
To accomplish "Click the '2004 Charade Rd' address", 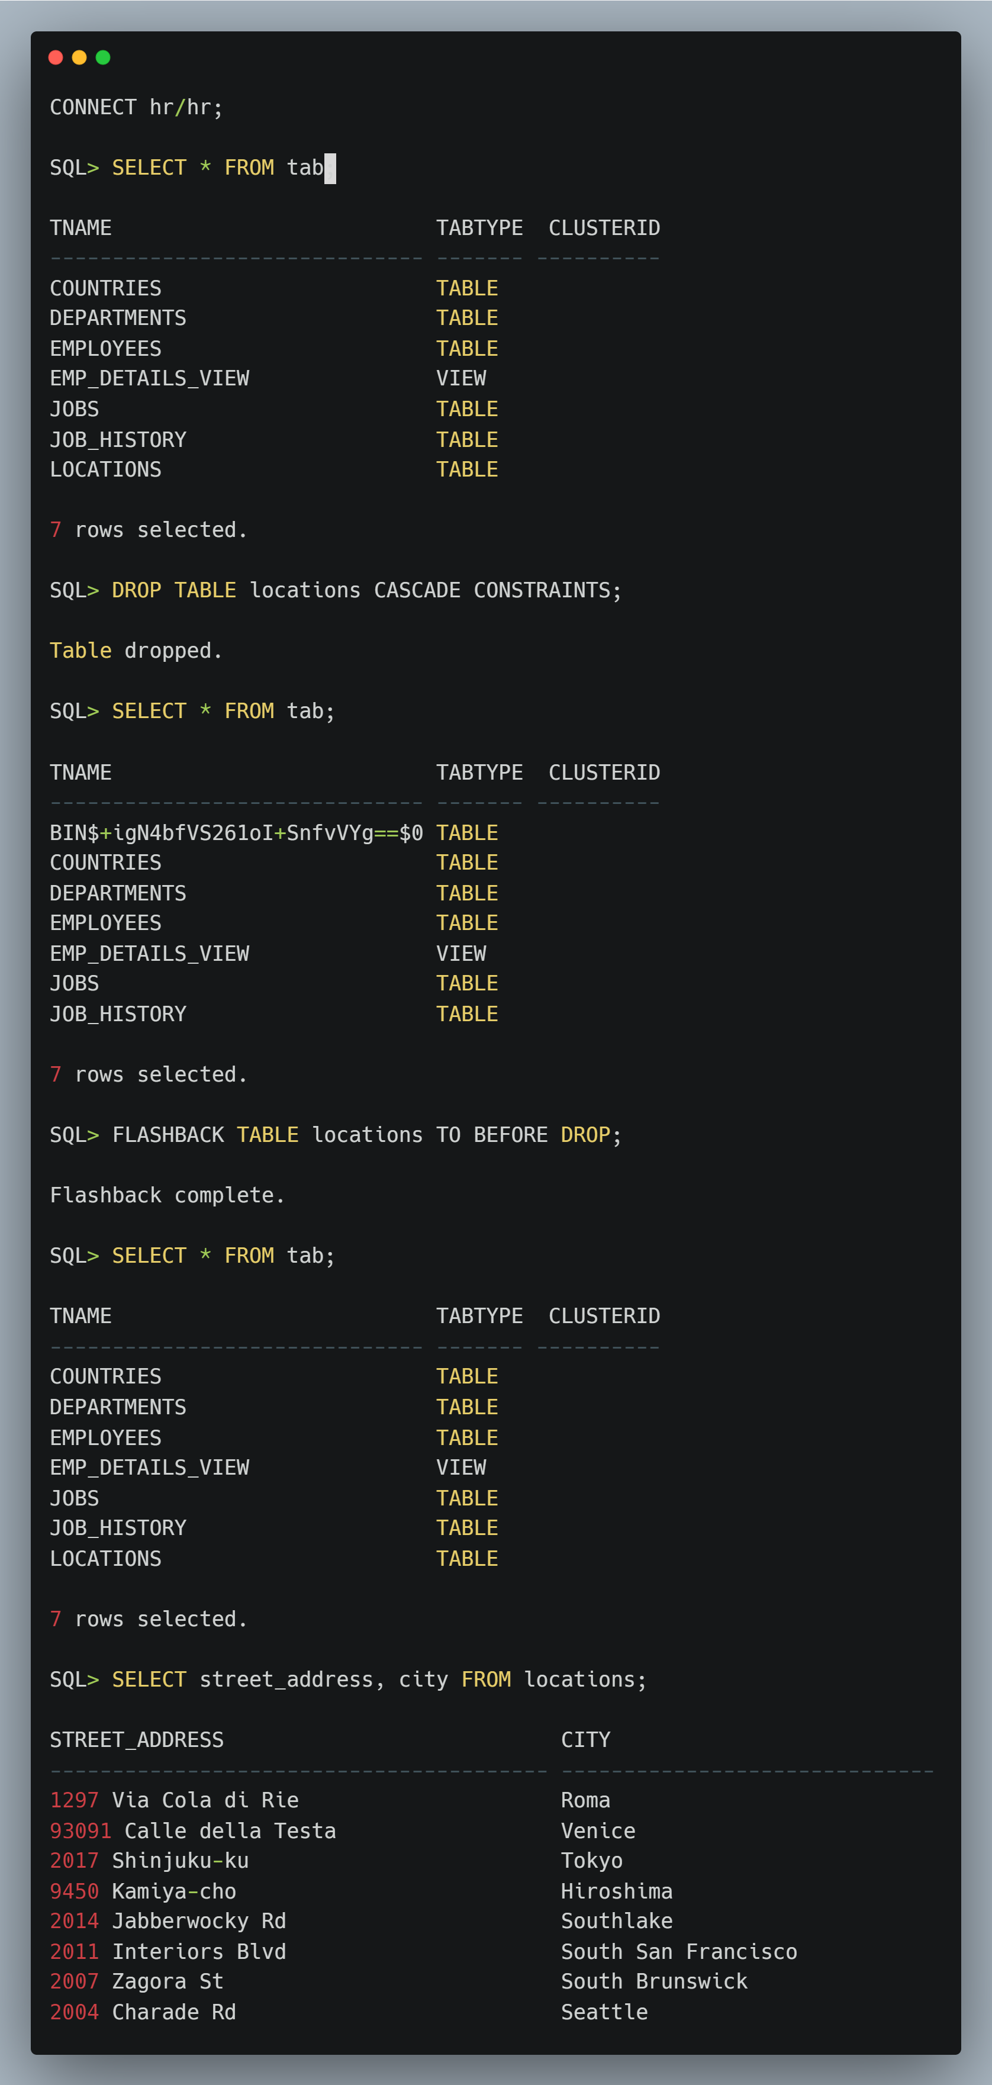I will (x=143, y=2012).
